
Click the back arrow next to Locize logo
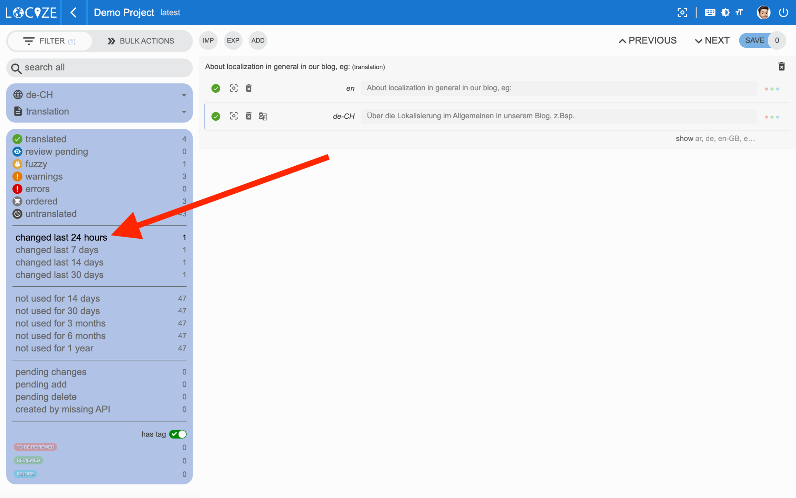click(x=74, y=12)
